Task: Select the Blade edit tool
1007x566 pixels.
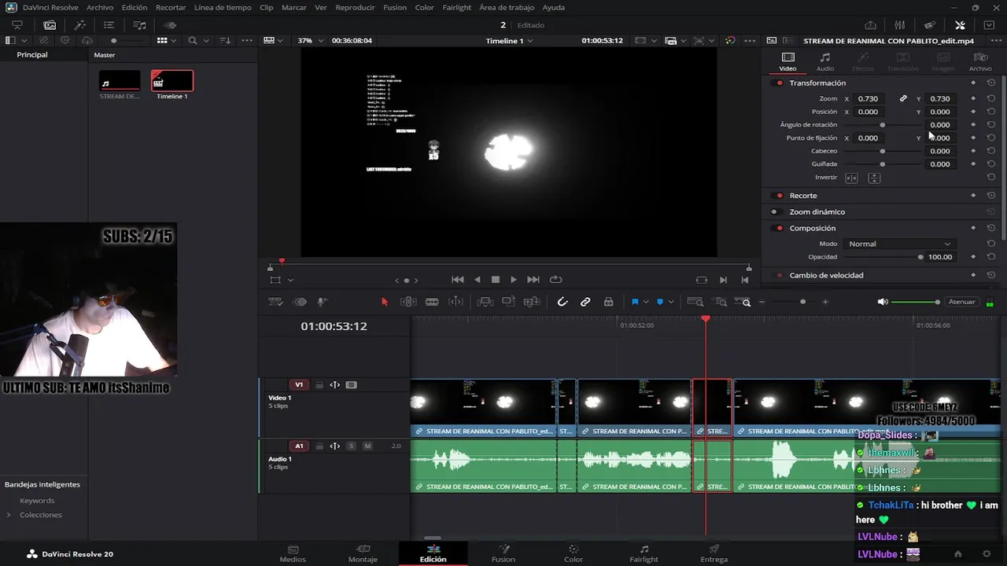Action: [x=432, y=302]
